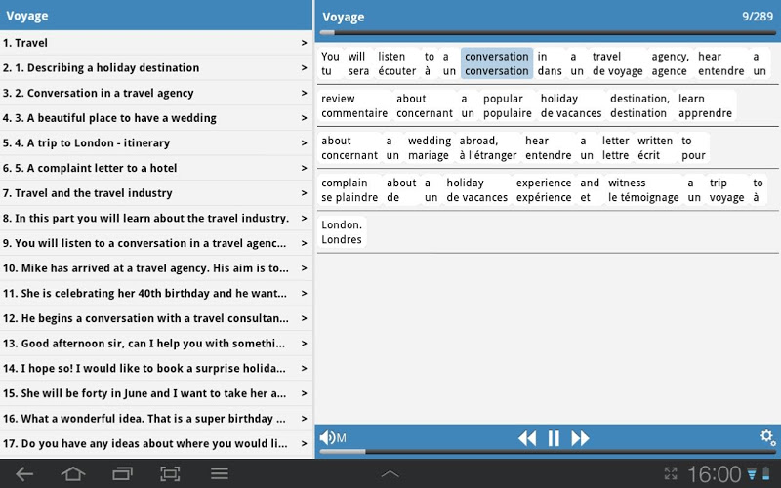This screenshot has height=488, width=781.
Task: Select '5. 4. A trip to London - itinerary'
Action: (156, 142)
